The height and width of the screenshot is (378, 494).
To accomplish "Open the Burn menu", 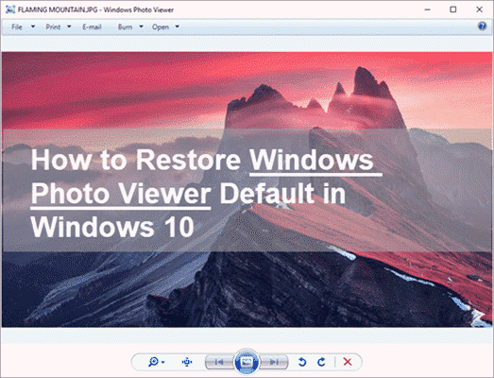I will tap(125, 27).
